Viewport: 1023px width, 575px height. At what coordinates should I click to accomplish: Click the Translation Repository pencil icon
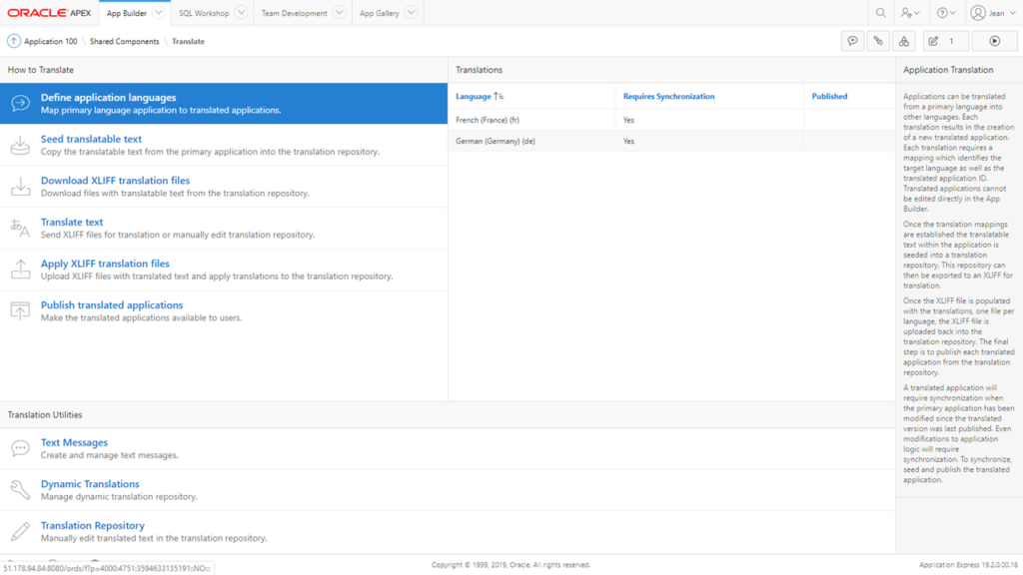coord(20,531)
